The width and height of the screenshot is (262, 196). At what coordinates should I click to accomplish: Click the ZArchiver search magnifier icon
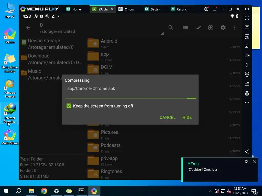tap(171, 28)
